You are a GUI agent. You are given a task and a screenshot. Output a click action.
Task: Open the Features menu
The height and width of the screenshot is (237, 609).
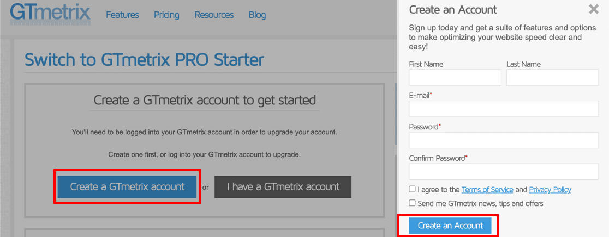(122, 15)
